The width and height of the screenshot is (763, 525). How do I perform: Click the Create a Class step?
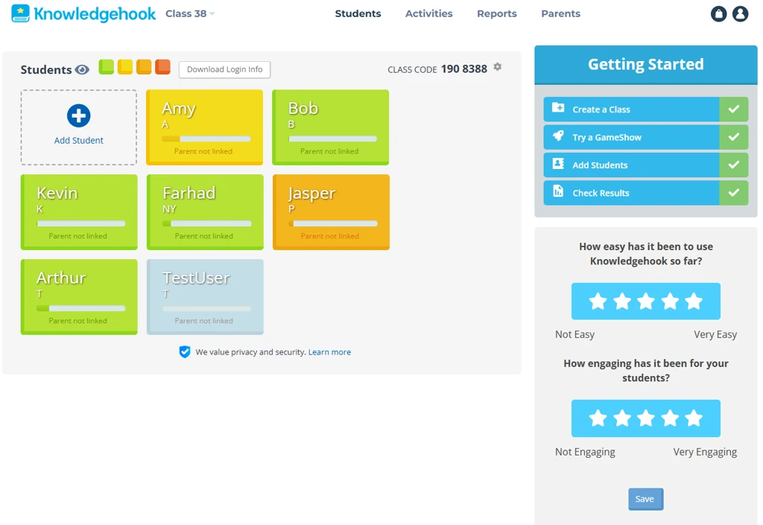tap(645, 109)
